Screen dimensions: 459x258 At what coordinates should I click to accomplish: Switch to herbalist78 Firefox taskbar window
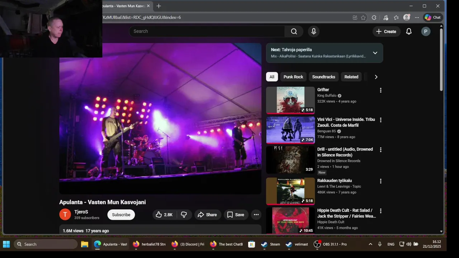(x=149, y=244)
